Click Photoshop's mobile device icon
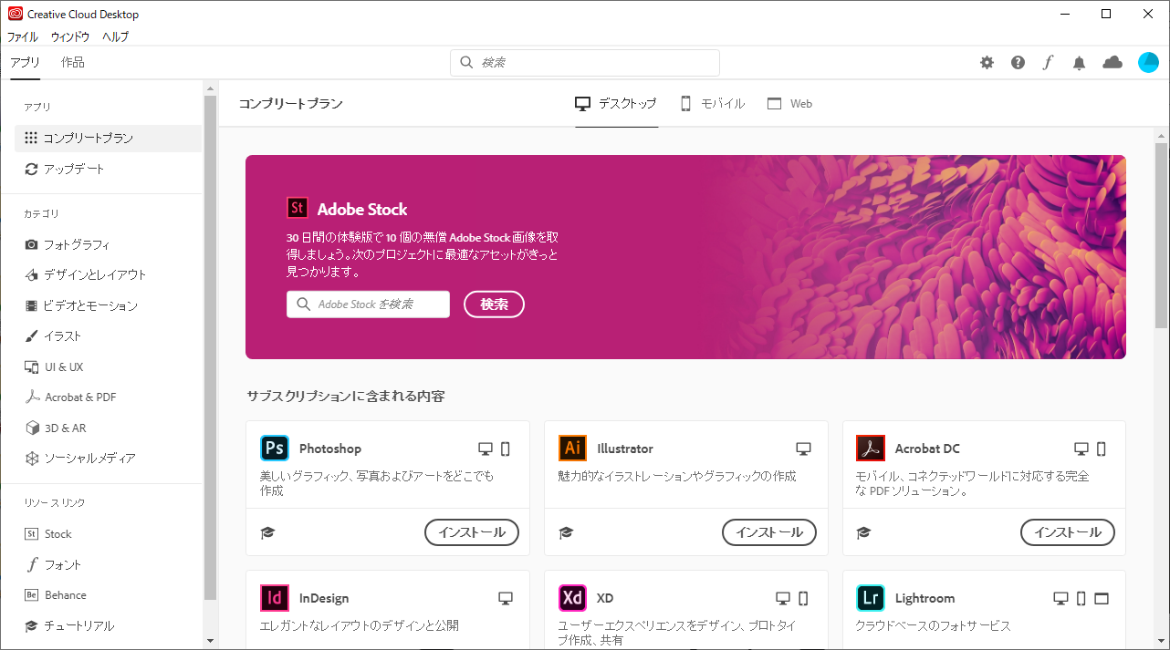1170x650 pixels. [x=506, y=449]
